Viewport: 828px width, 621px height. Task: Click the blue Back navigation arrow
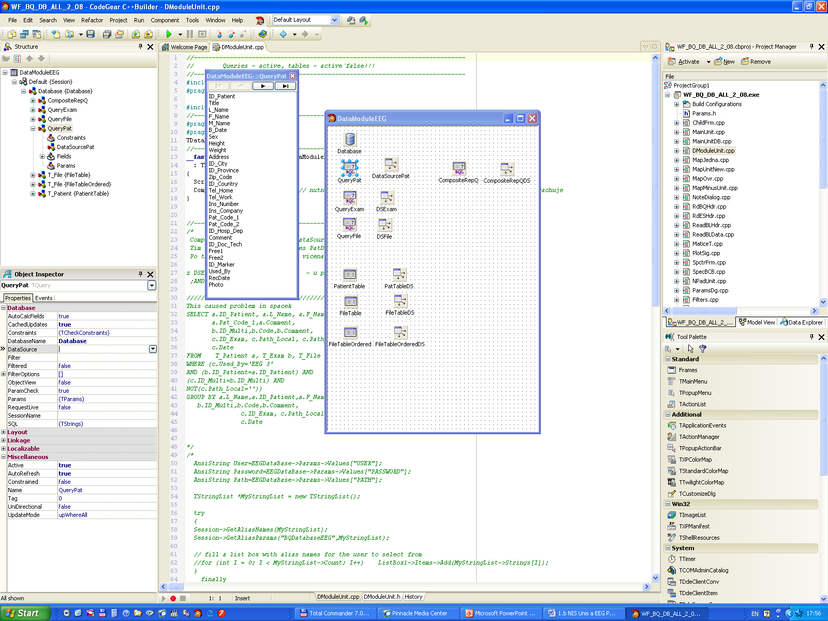[283, 34]
